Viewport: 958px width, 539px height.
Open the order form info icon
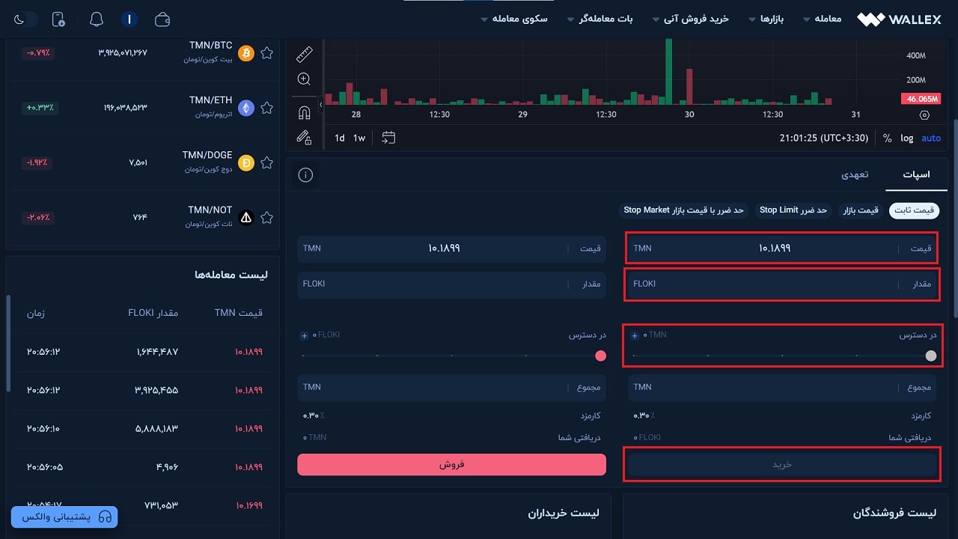pyautogui.click(x=305, y=175)
